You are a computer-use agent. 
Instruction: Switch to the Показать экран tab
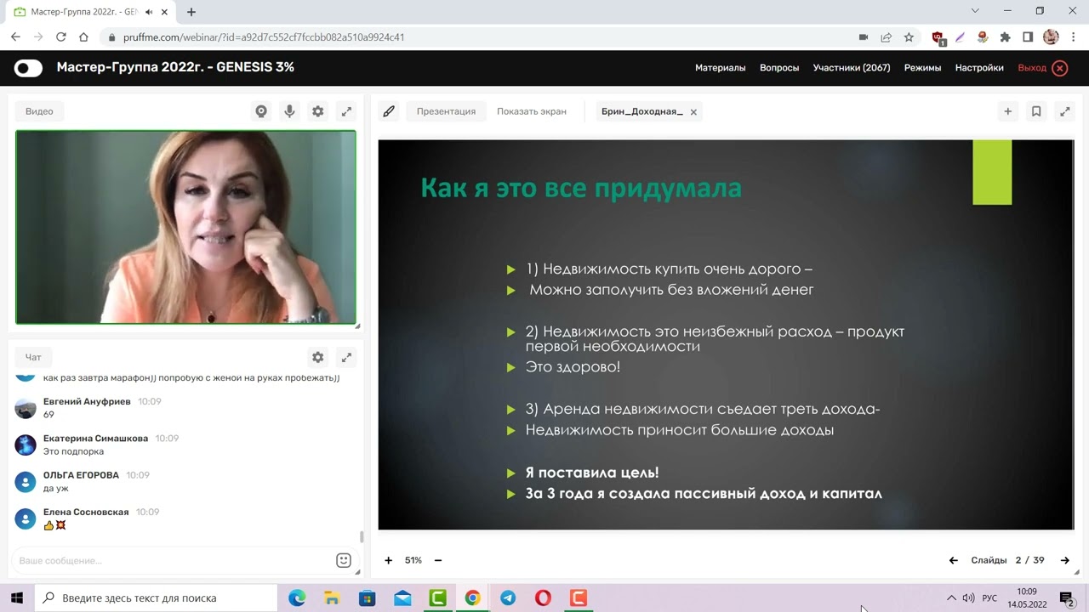530,111
